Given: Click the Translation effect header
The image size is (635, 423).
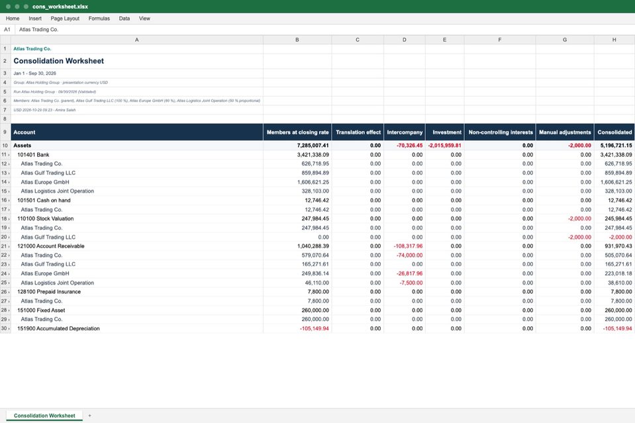Looking at the screenshot, I should (x=358, y=132).
